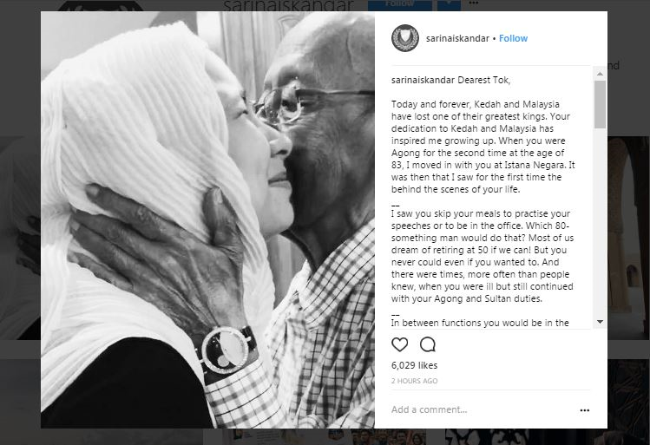Like the post with the heart icon

coord(399,344)
